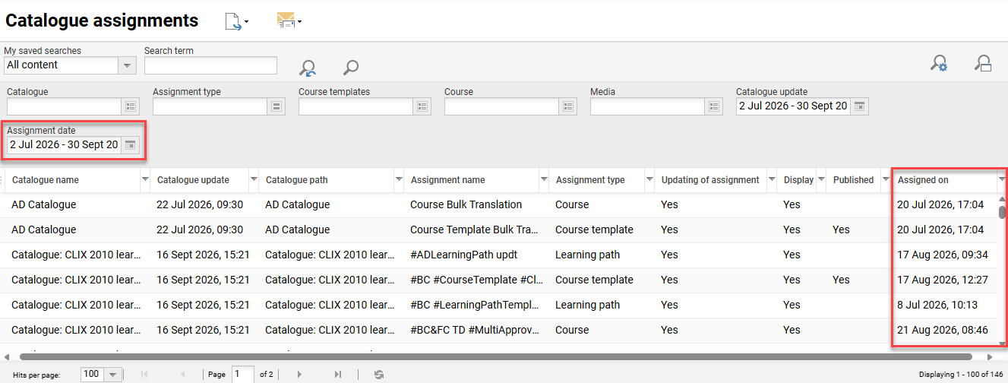The height and width of the screenshot is (383, 1008).
Task: Sort by Assignment name column header
Action: pos(447,180)
